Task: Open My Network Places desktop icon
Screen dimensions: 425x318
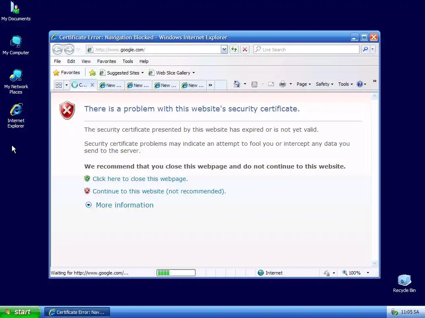Action: pos(16,82)
